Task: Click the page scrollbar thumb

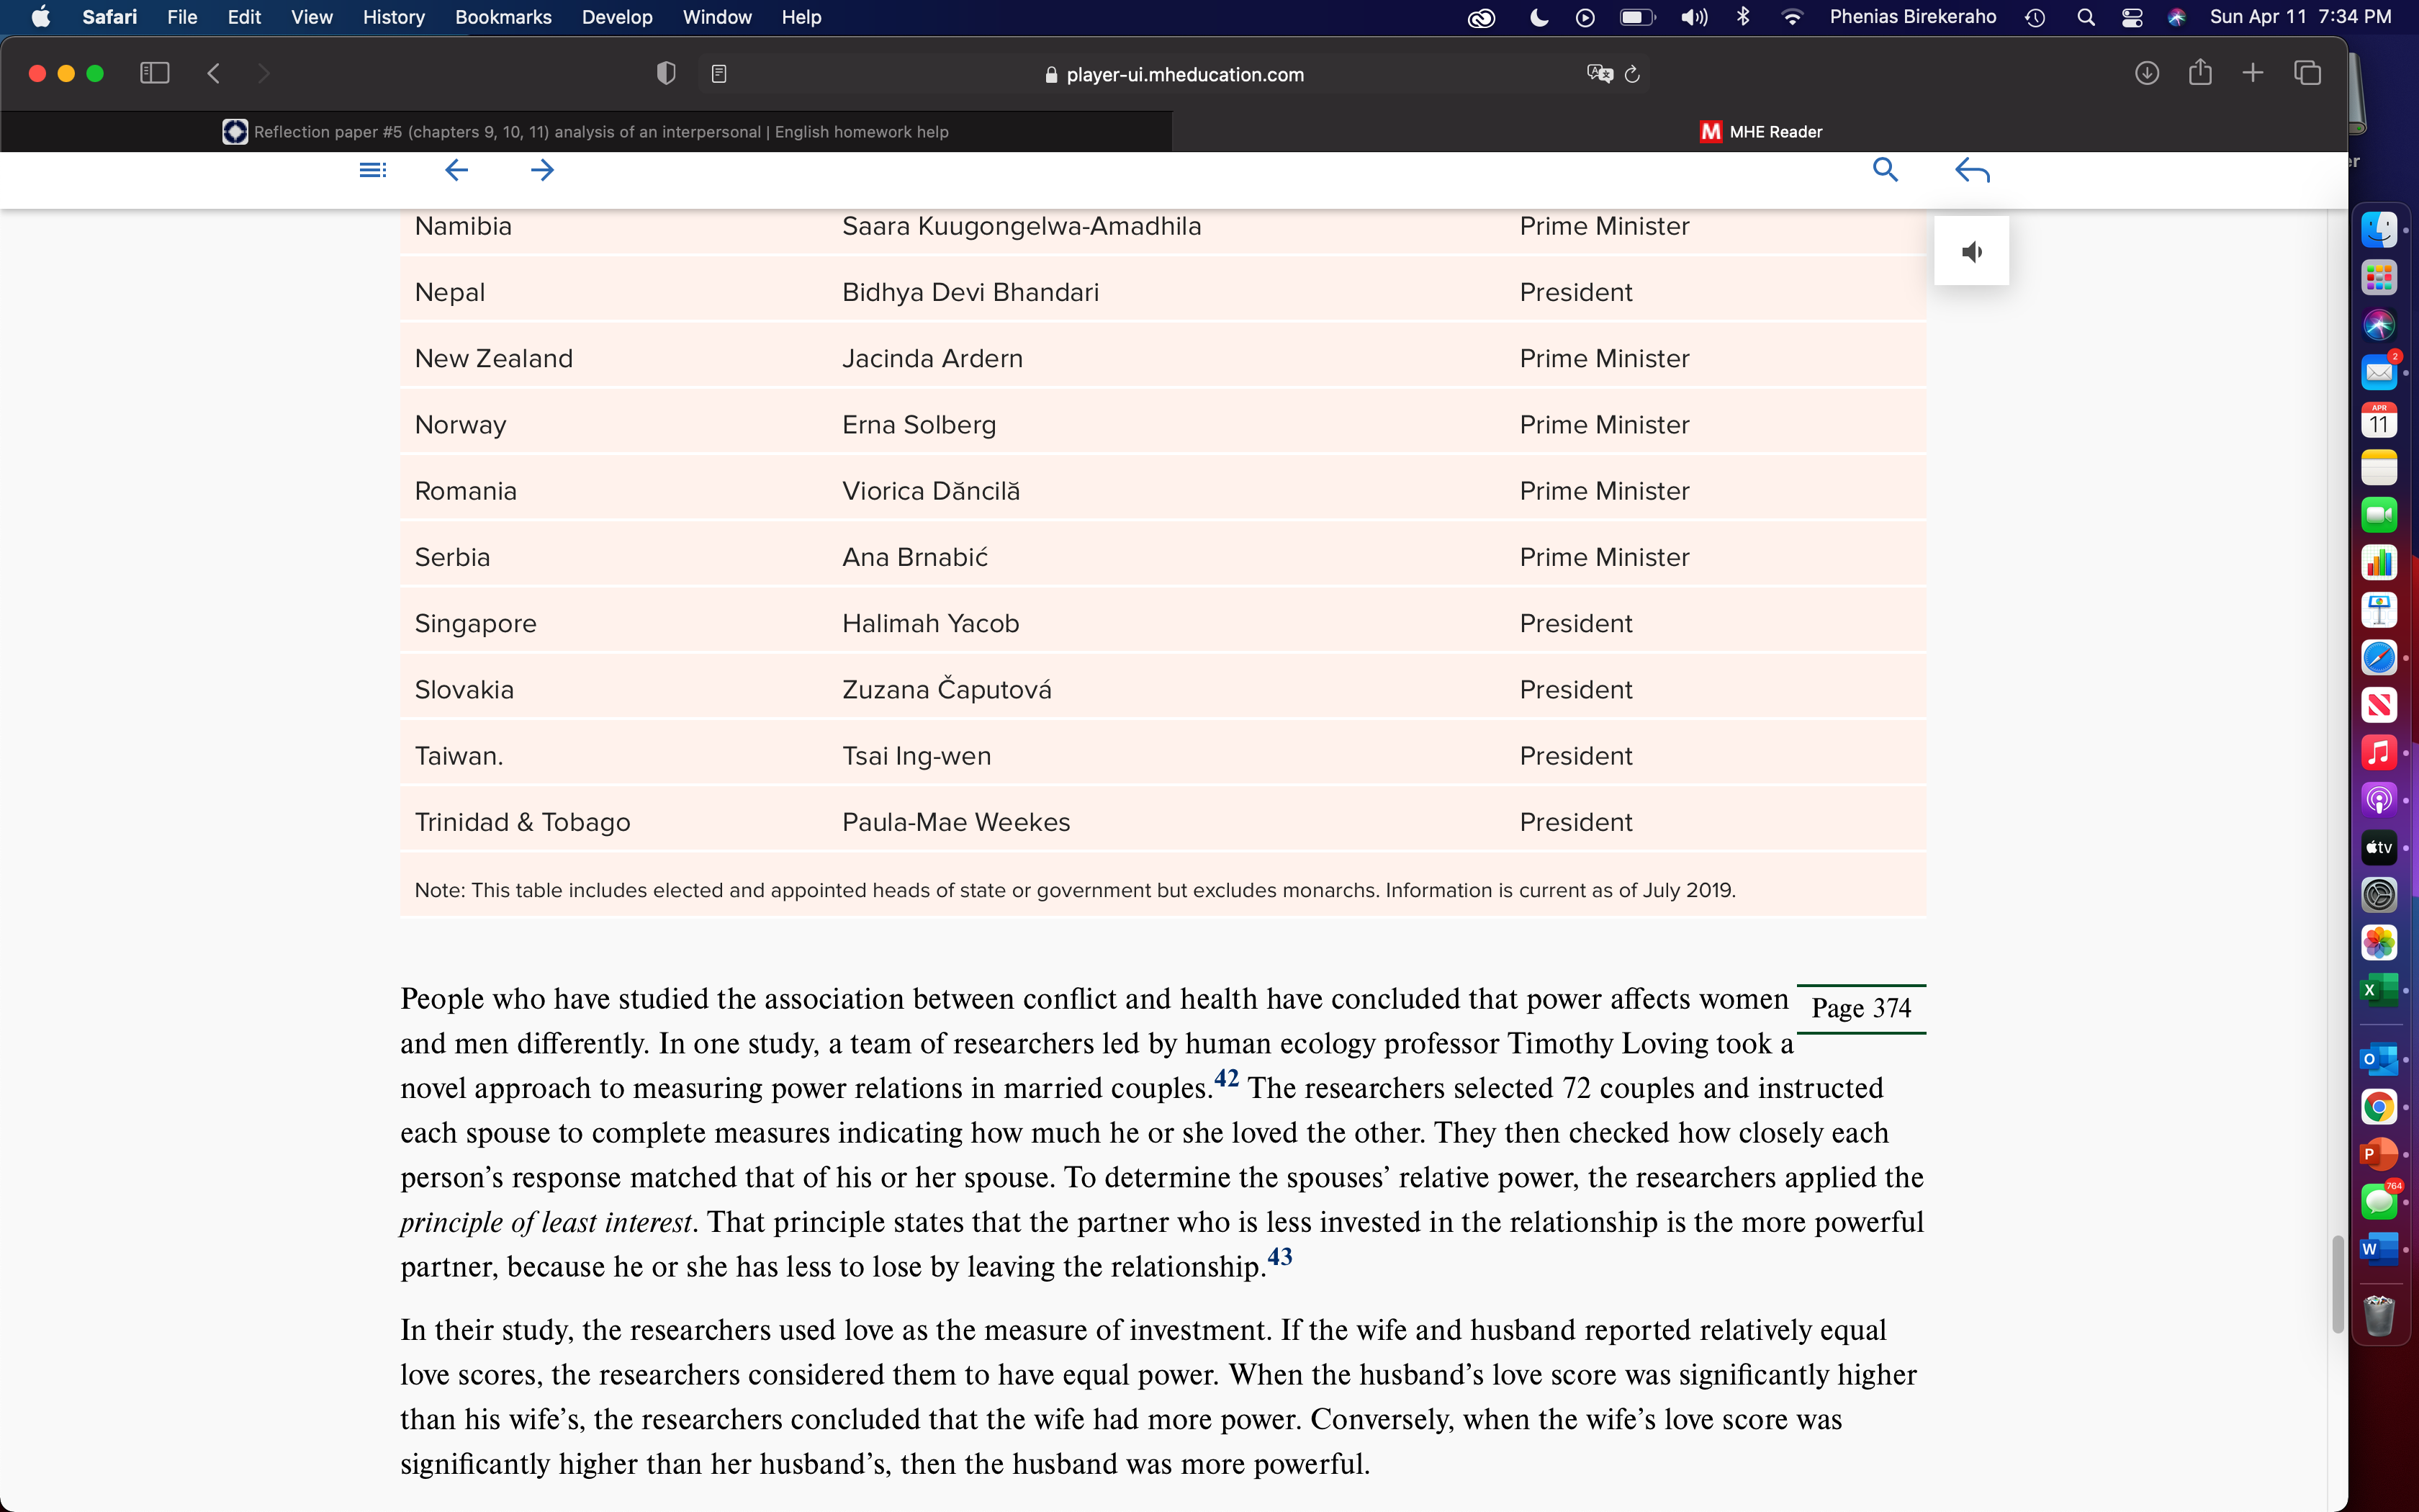Action: pos(2337,1284)
